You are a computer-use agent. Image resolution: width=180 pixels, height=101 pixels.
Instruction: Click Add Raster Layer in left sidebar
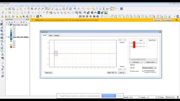pos(2,24)
